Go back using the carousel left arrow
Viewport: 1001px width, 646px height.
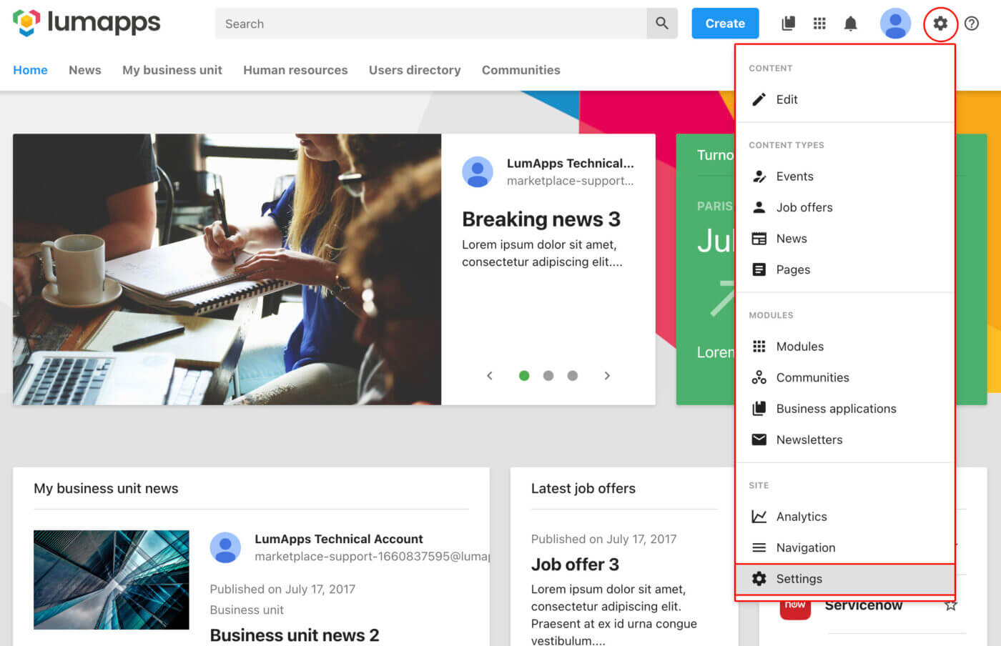point(489,375)
